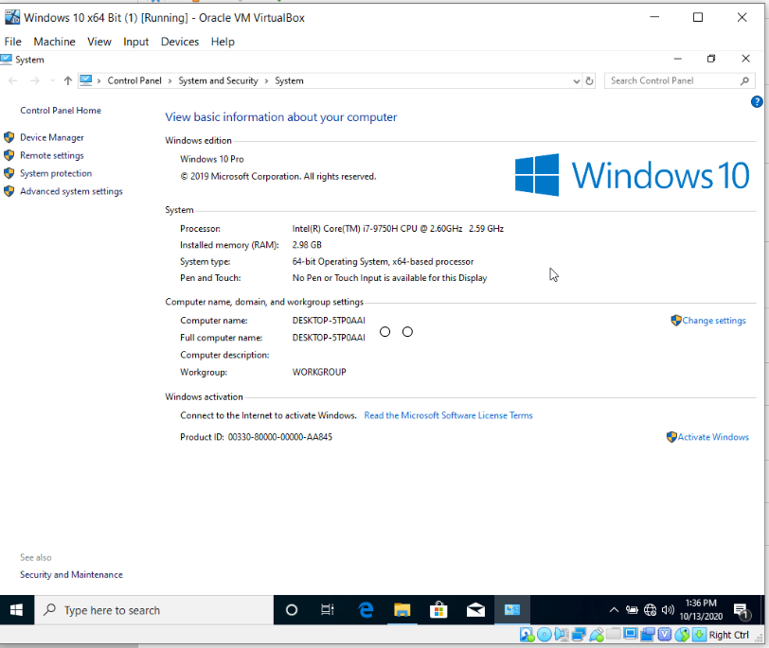
Task: Open Microsoft Store from the taskbar
Action: (438, 610)
